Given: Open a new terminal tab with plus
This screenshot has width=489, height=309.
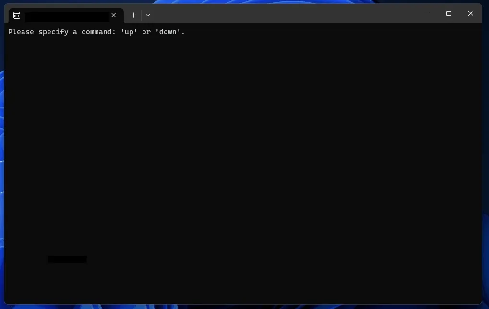Looking at the screenshot, I should (x=133, y=15).
